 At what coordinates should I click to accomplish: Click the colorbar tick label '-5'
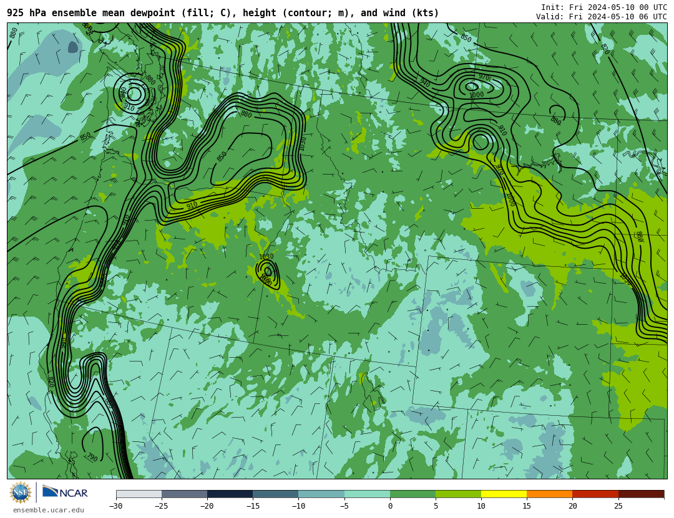[344, 506]
